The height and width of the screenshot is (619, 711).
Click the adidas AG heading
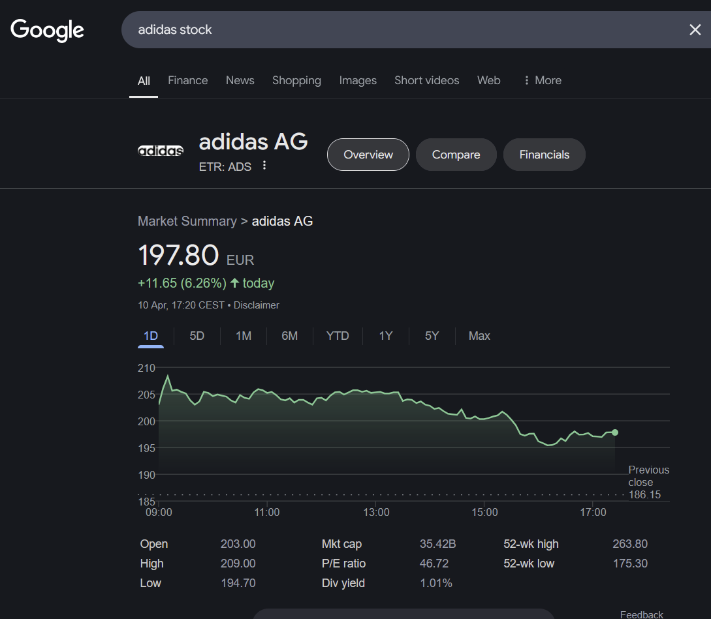point(253,142)
